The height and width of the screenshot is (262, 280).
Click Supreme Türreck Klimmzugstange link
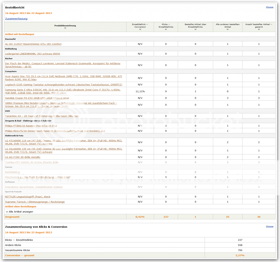(35, 202)
